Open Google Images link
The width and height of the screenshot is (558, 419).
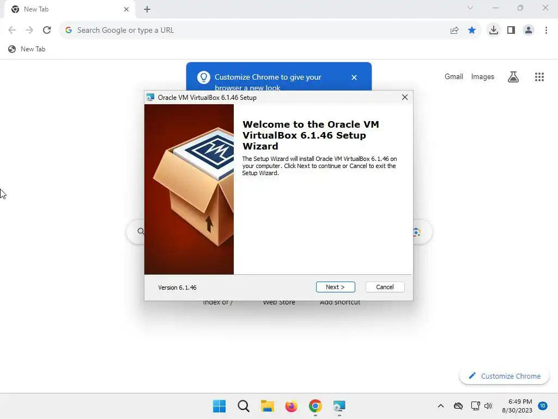483,76
